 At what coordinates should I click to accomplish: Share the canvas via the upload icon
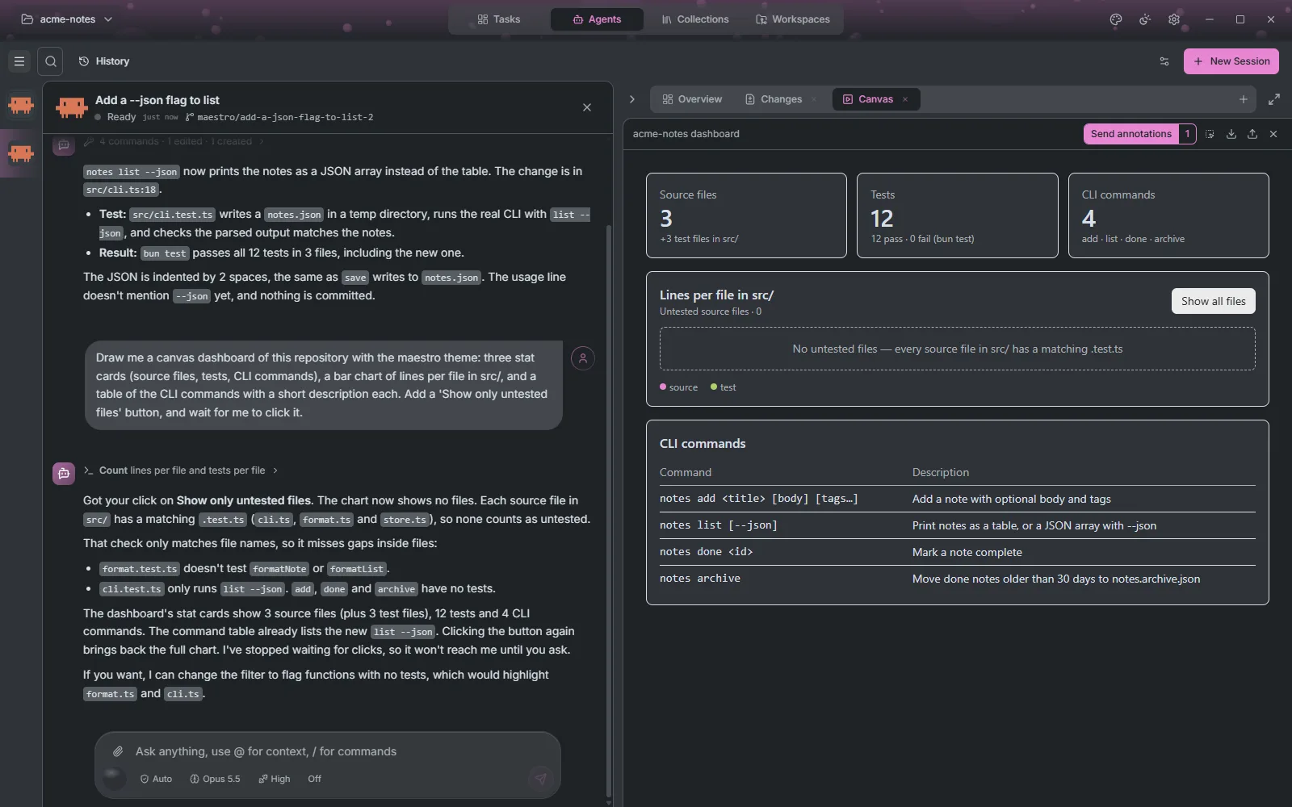(x=1252, y=134)
